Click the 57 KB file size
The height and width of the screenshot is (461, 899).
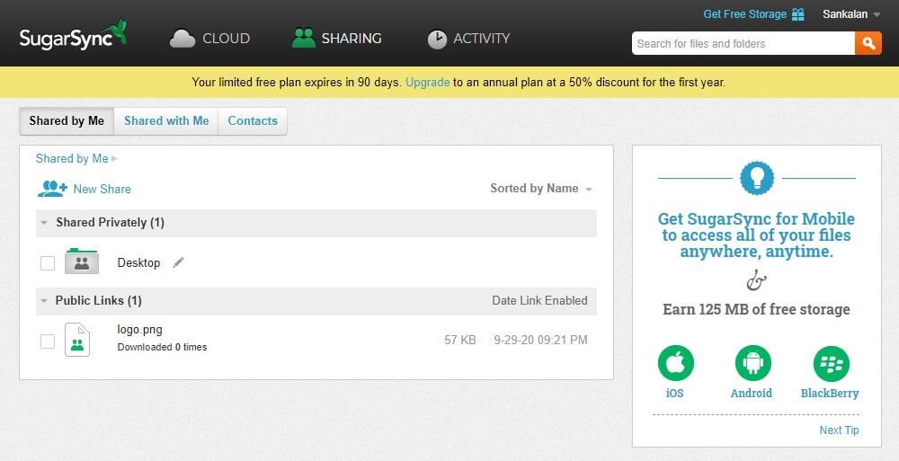[x=459, y=340]
